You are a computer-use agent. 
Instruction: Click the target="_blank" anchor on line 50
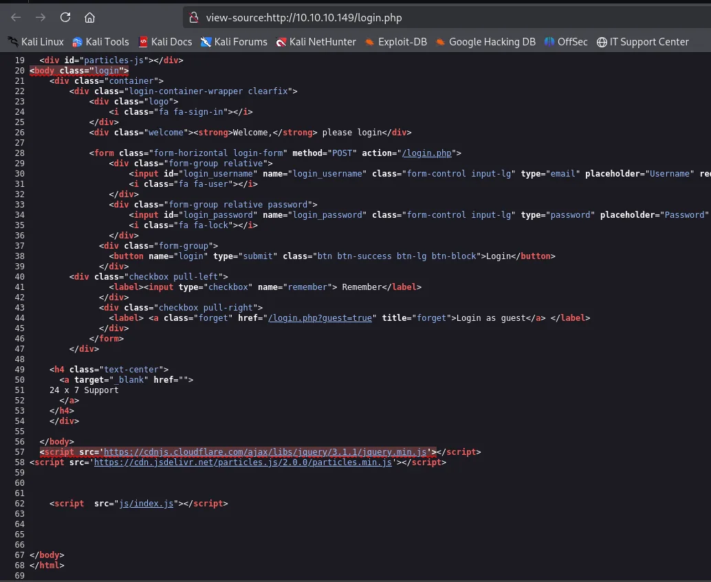pos(126,380)
